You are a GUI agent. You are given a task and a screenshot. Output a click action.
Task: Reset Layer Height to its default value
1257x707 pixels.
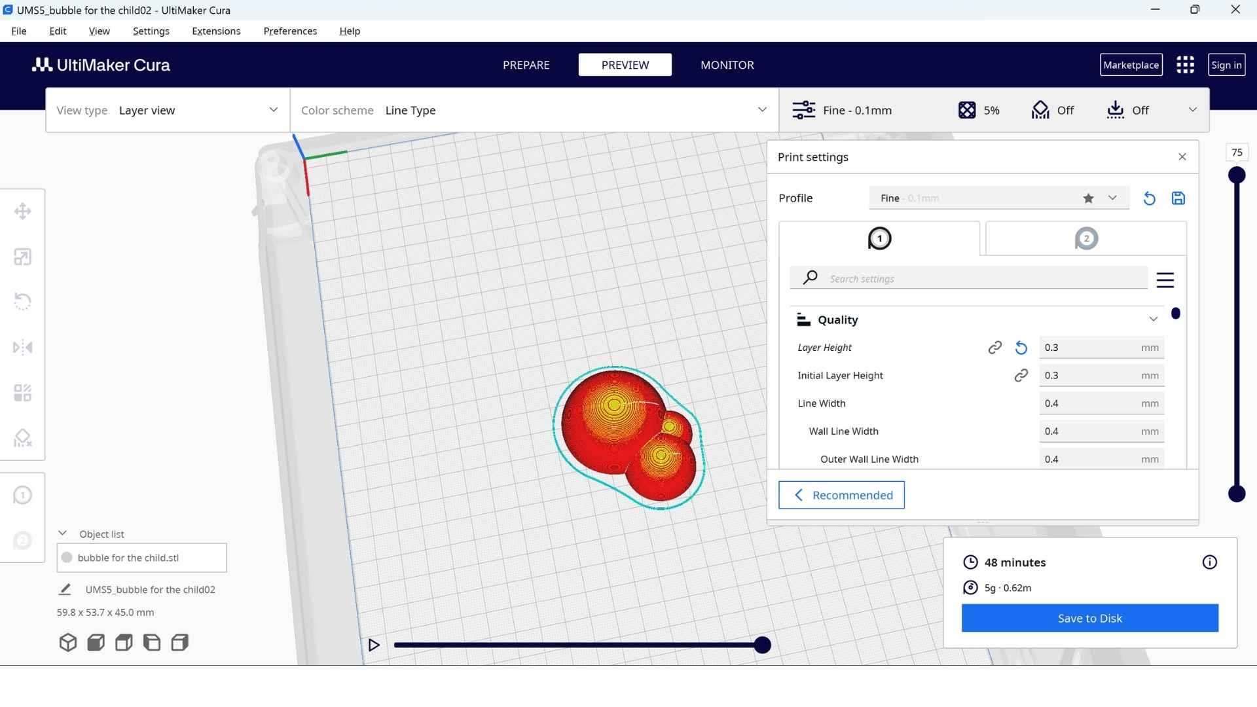point(1021,348)
